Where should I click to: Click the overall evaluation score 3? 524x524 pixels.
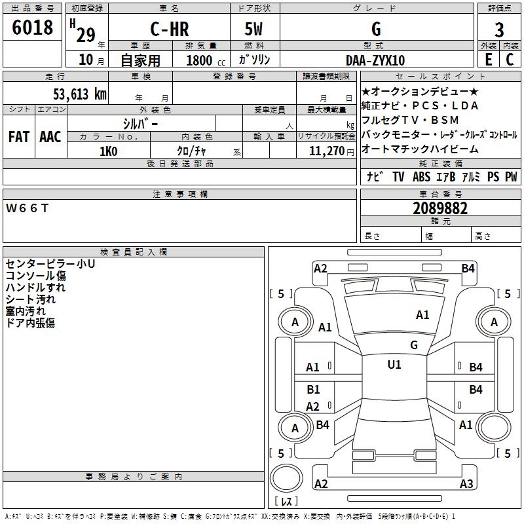click(x=499, y=30)
